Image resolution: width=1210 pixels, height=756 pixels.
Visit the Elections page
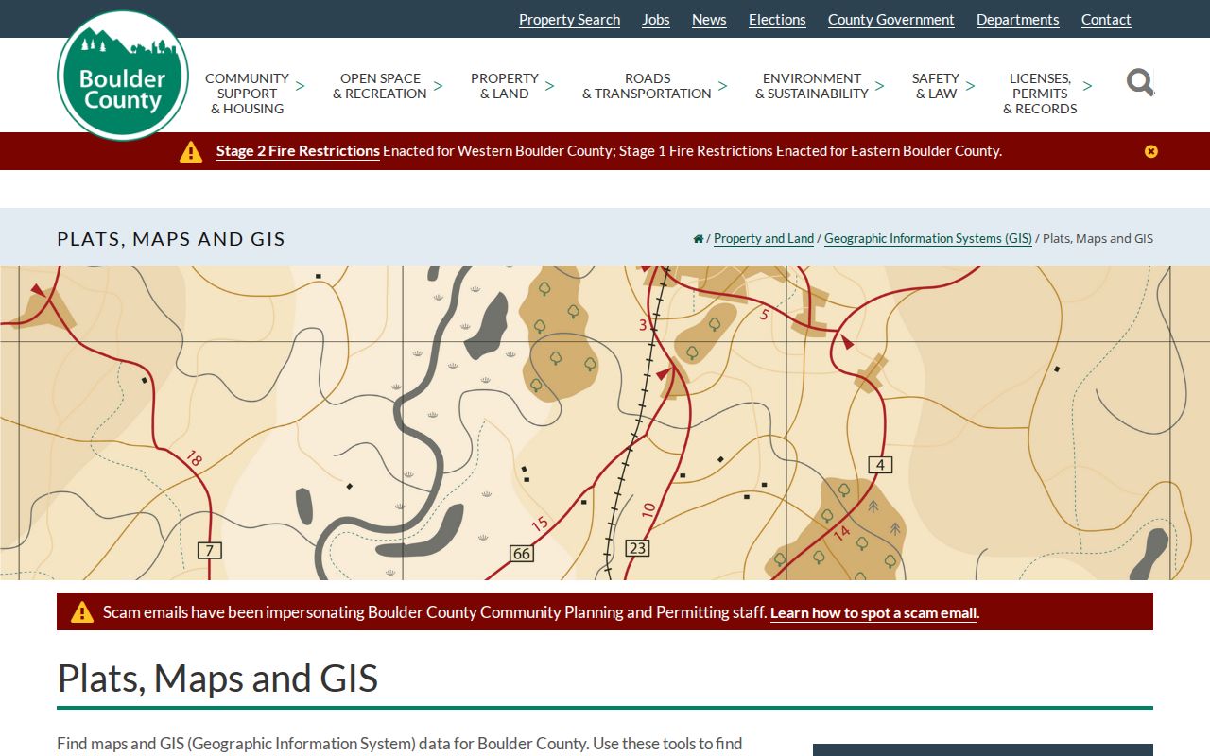(x=777, y=20)
